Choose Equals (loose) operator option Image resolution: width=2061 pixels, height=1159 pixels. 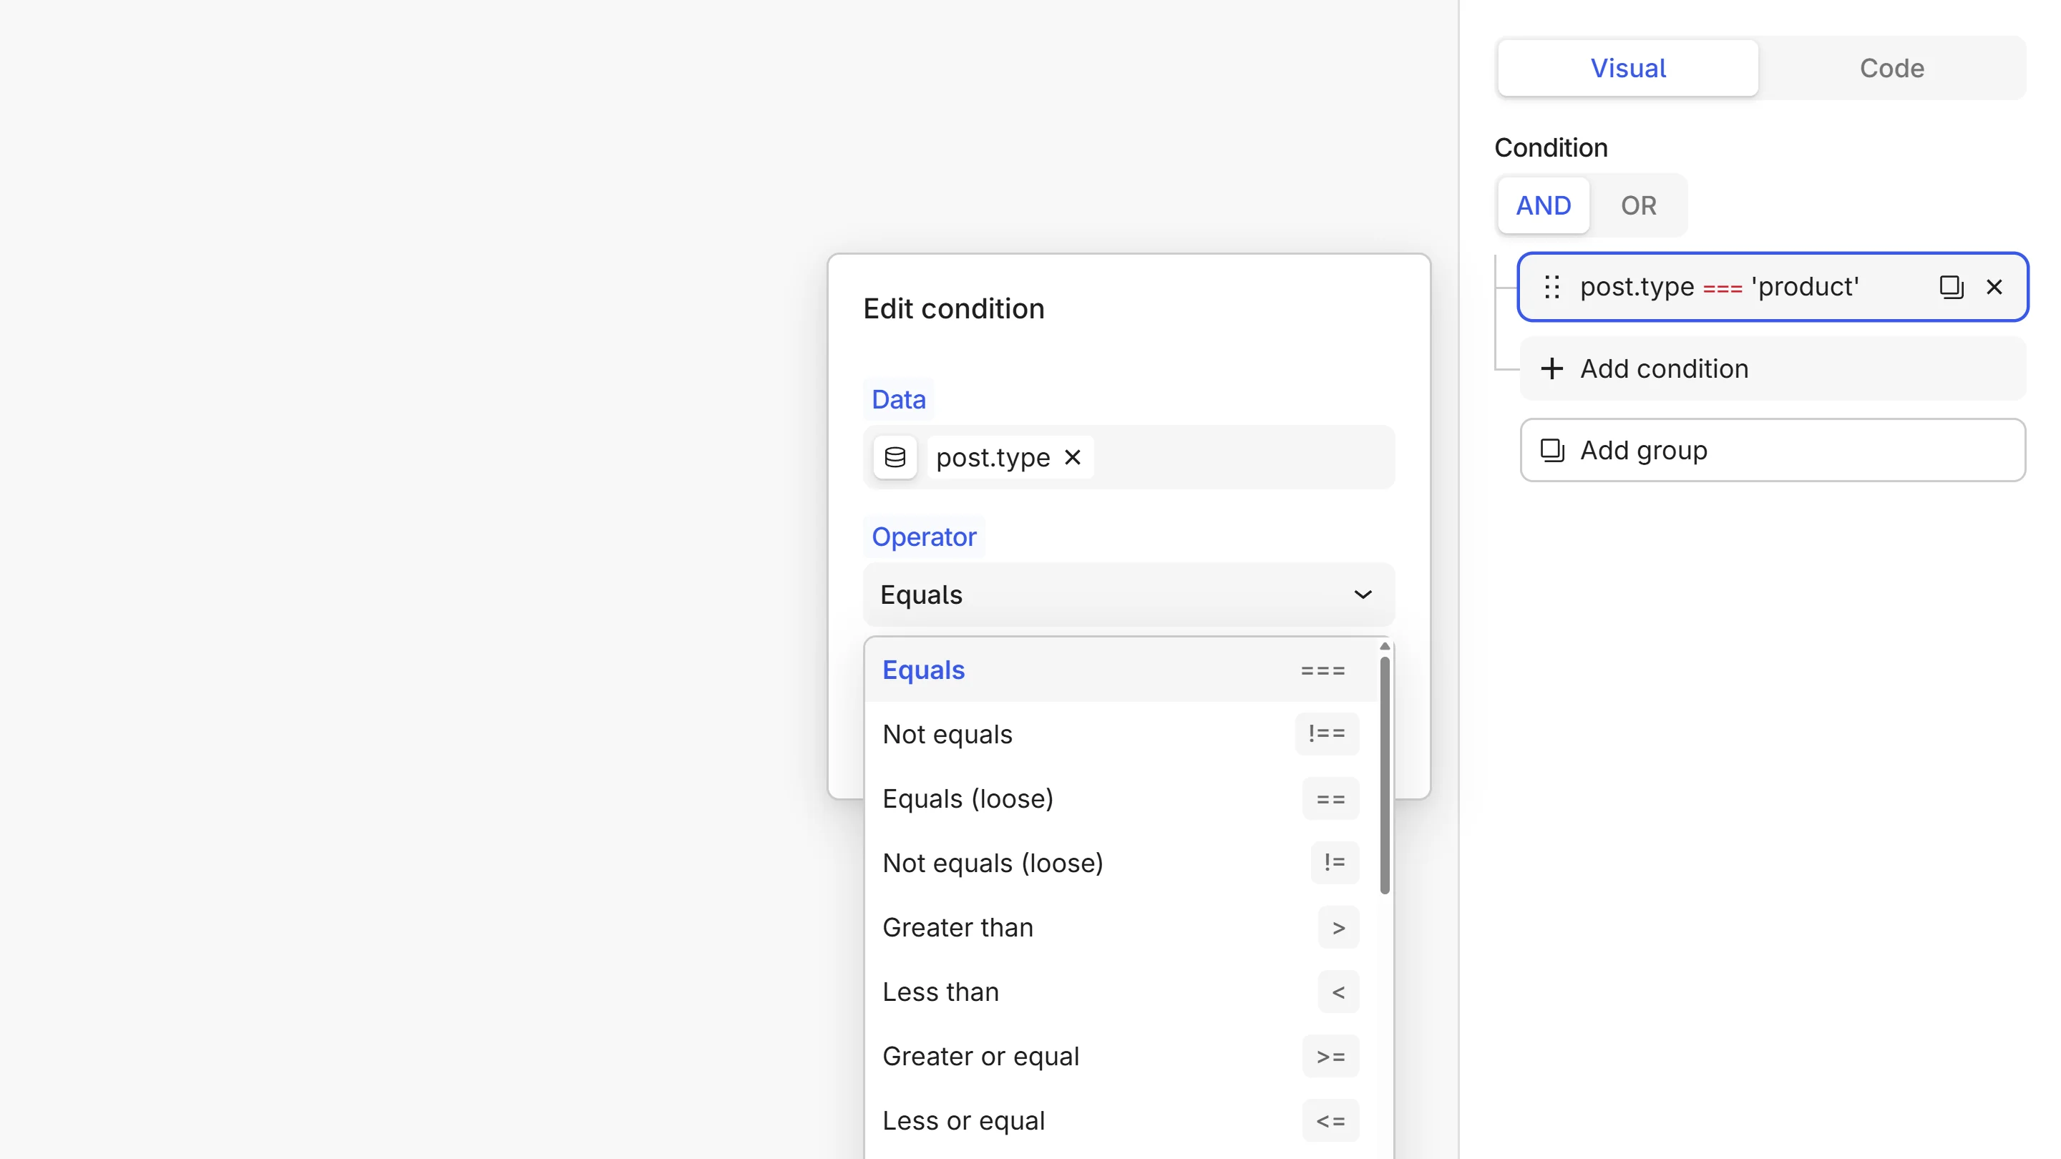coord(1120,799)
